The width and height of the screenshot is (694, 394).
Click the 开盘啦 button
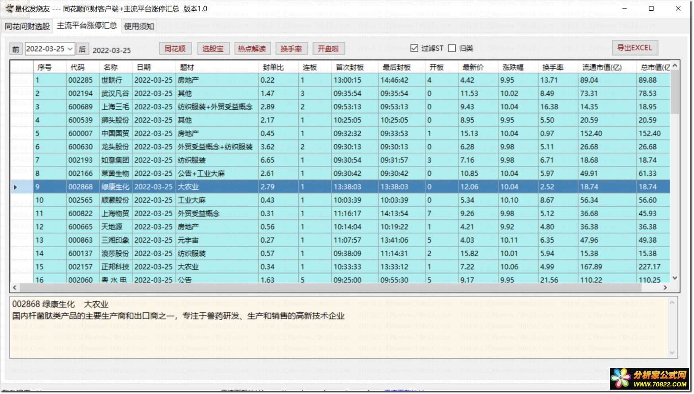[329, 49]
